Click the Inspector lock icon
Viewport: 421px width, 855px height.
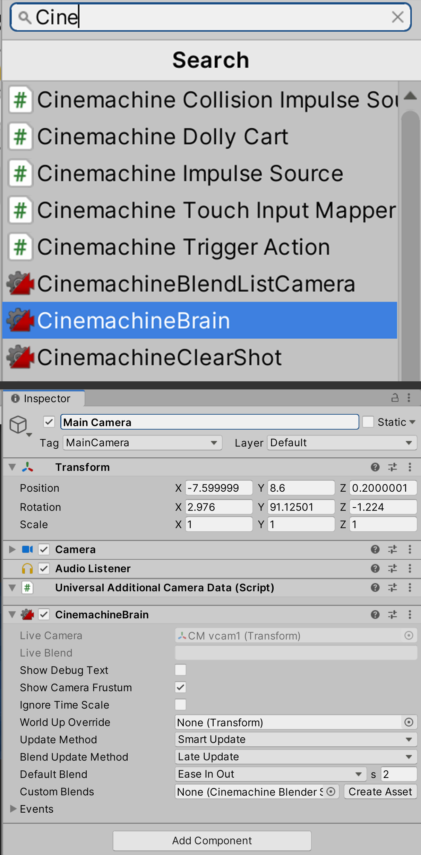tap(395, 398)
